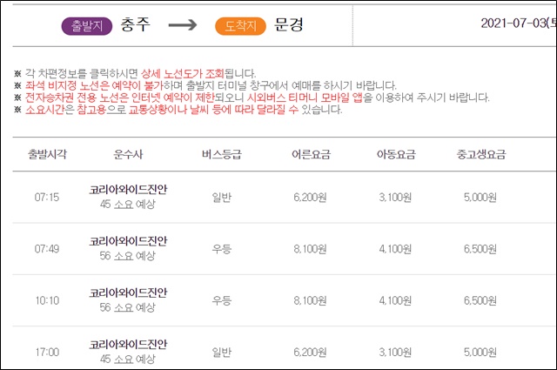
Task: Click the 어른요금 column header
Action: [312, 154]
